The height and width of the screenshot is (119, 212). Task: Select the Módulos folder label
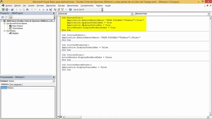pyautogui.click(x=12, y=31)
